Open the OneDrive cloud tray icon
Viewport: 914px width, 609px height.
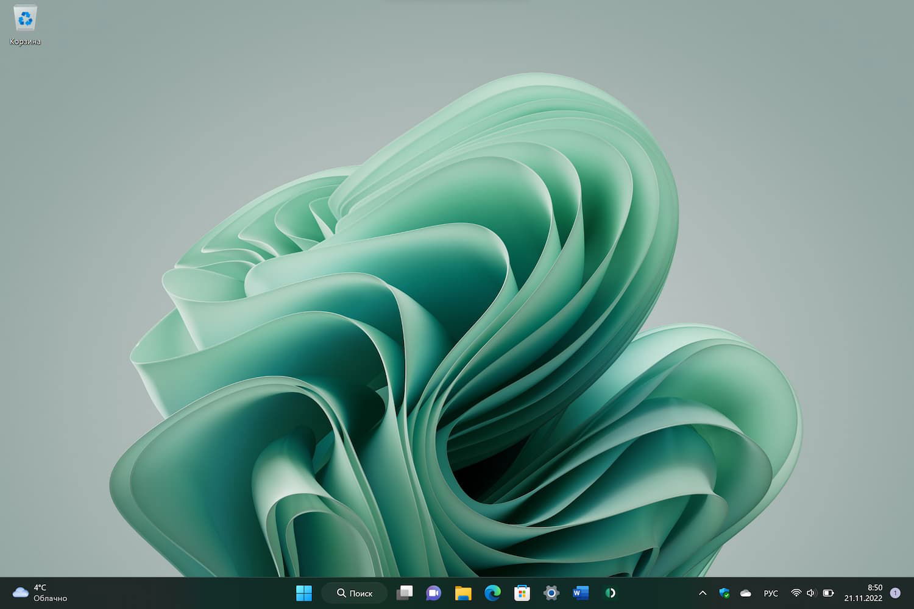[x=745, y=593]
